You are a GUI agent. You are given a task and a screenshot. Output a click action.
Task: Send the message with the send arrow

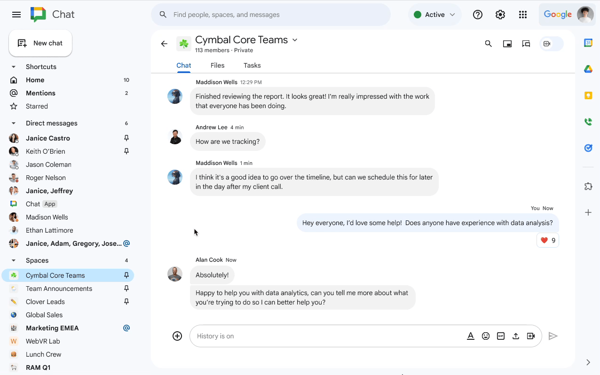(553, 336)
